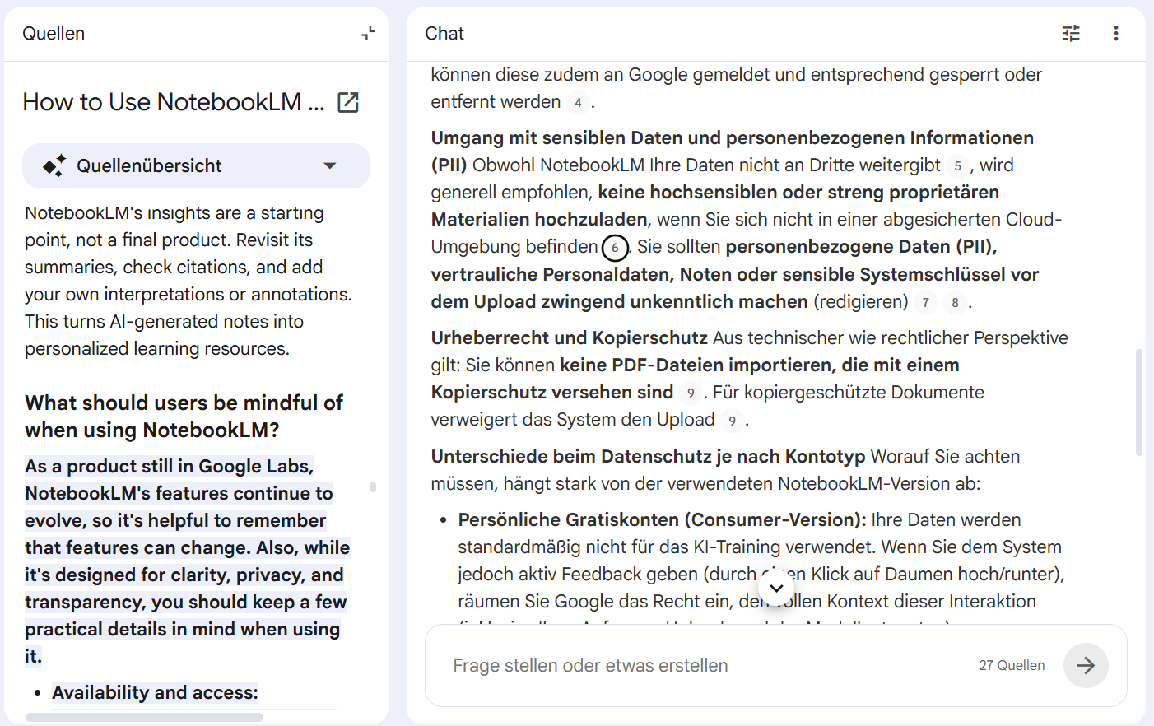Open citation 8 after '(redigieren)'
Image resolution: width=1154 pixels, height=726 pixels.
point(955,303)
